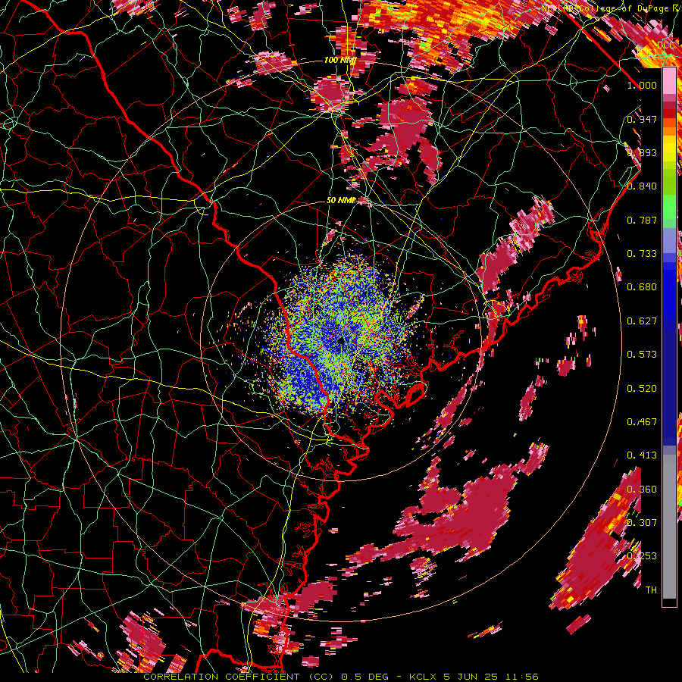Click the 0.253 color scale label
The image size is (682, 682).
(x=642, y=556)
